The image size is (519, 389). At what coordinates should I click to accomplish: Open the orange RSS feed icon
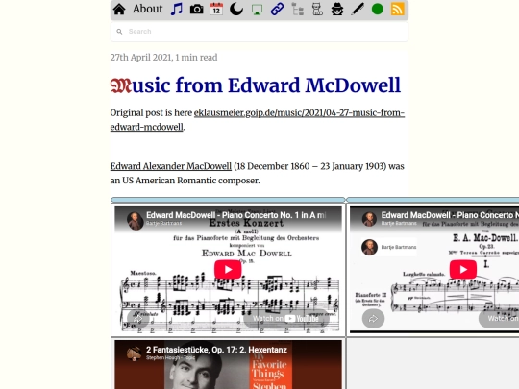point(398,10)
